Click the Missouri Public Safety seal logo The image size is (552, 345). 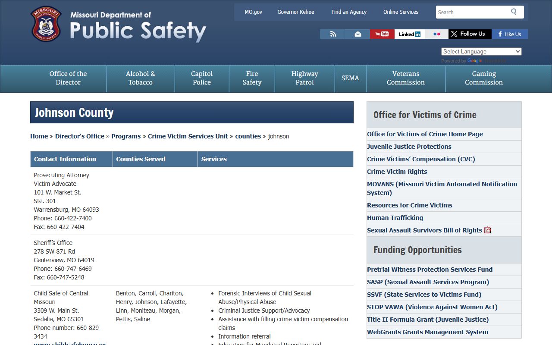[46, 24]
